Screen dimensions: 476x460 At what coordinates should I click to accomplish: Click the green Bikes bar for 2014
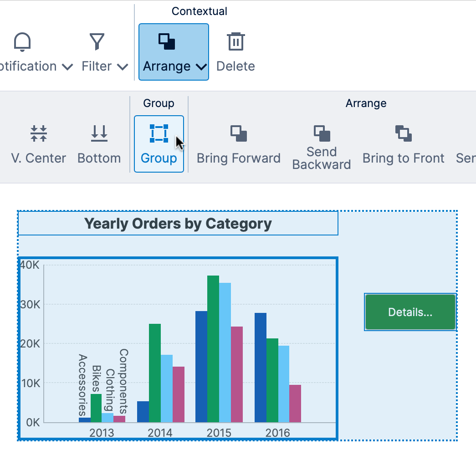pos(155,373)
